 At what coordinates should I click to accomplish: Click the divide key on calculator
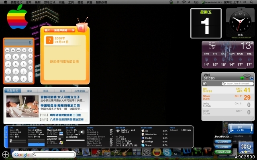(x=31, y=50)
